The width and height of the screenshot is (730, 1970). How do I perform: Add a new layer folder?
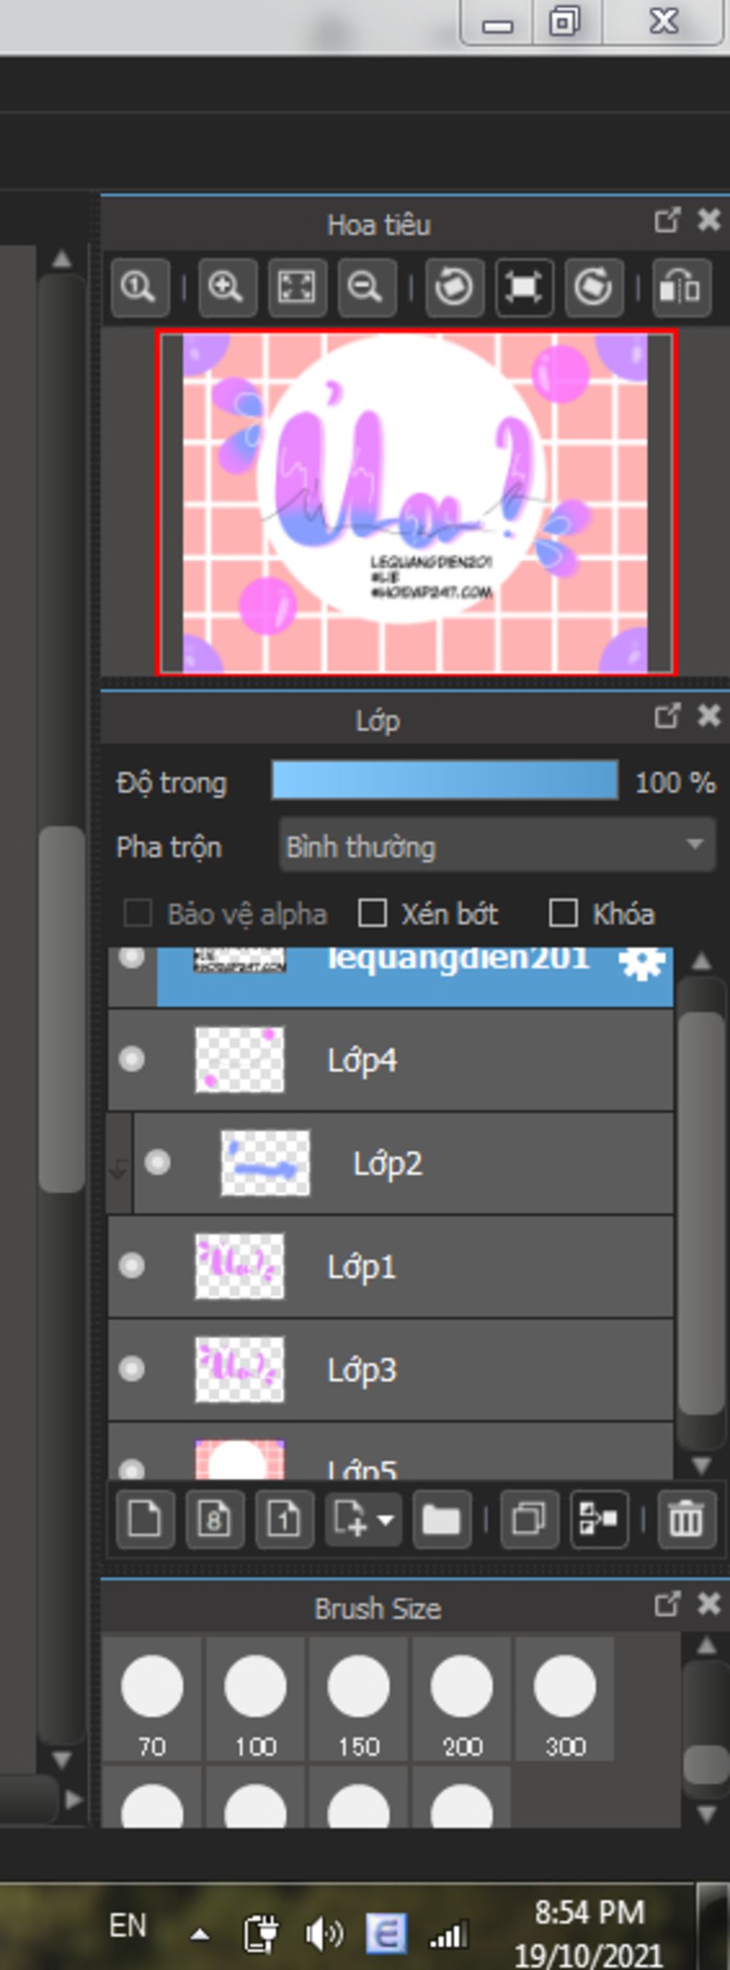(442, 1519)
